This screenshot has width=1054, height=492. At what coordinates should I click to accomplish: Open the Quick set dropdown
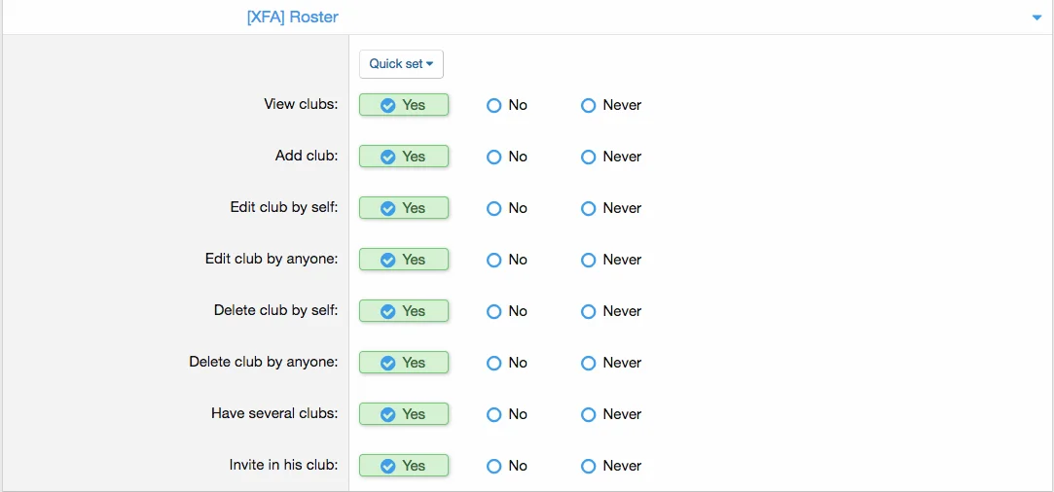click(x=401, y=64)
